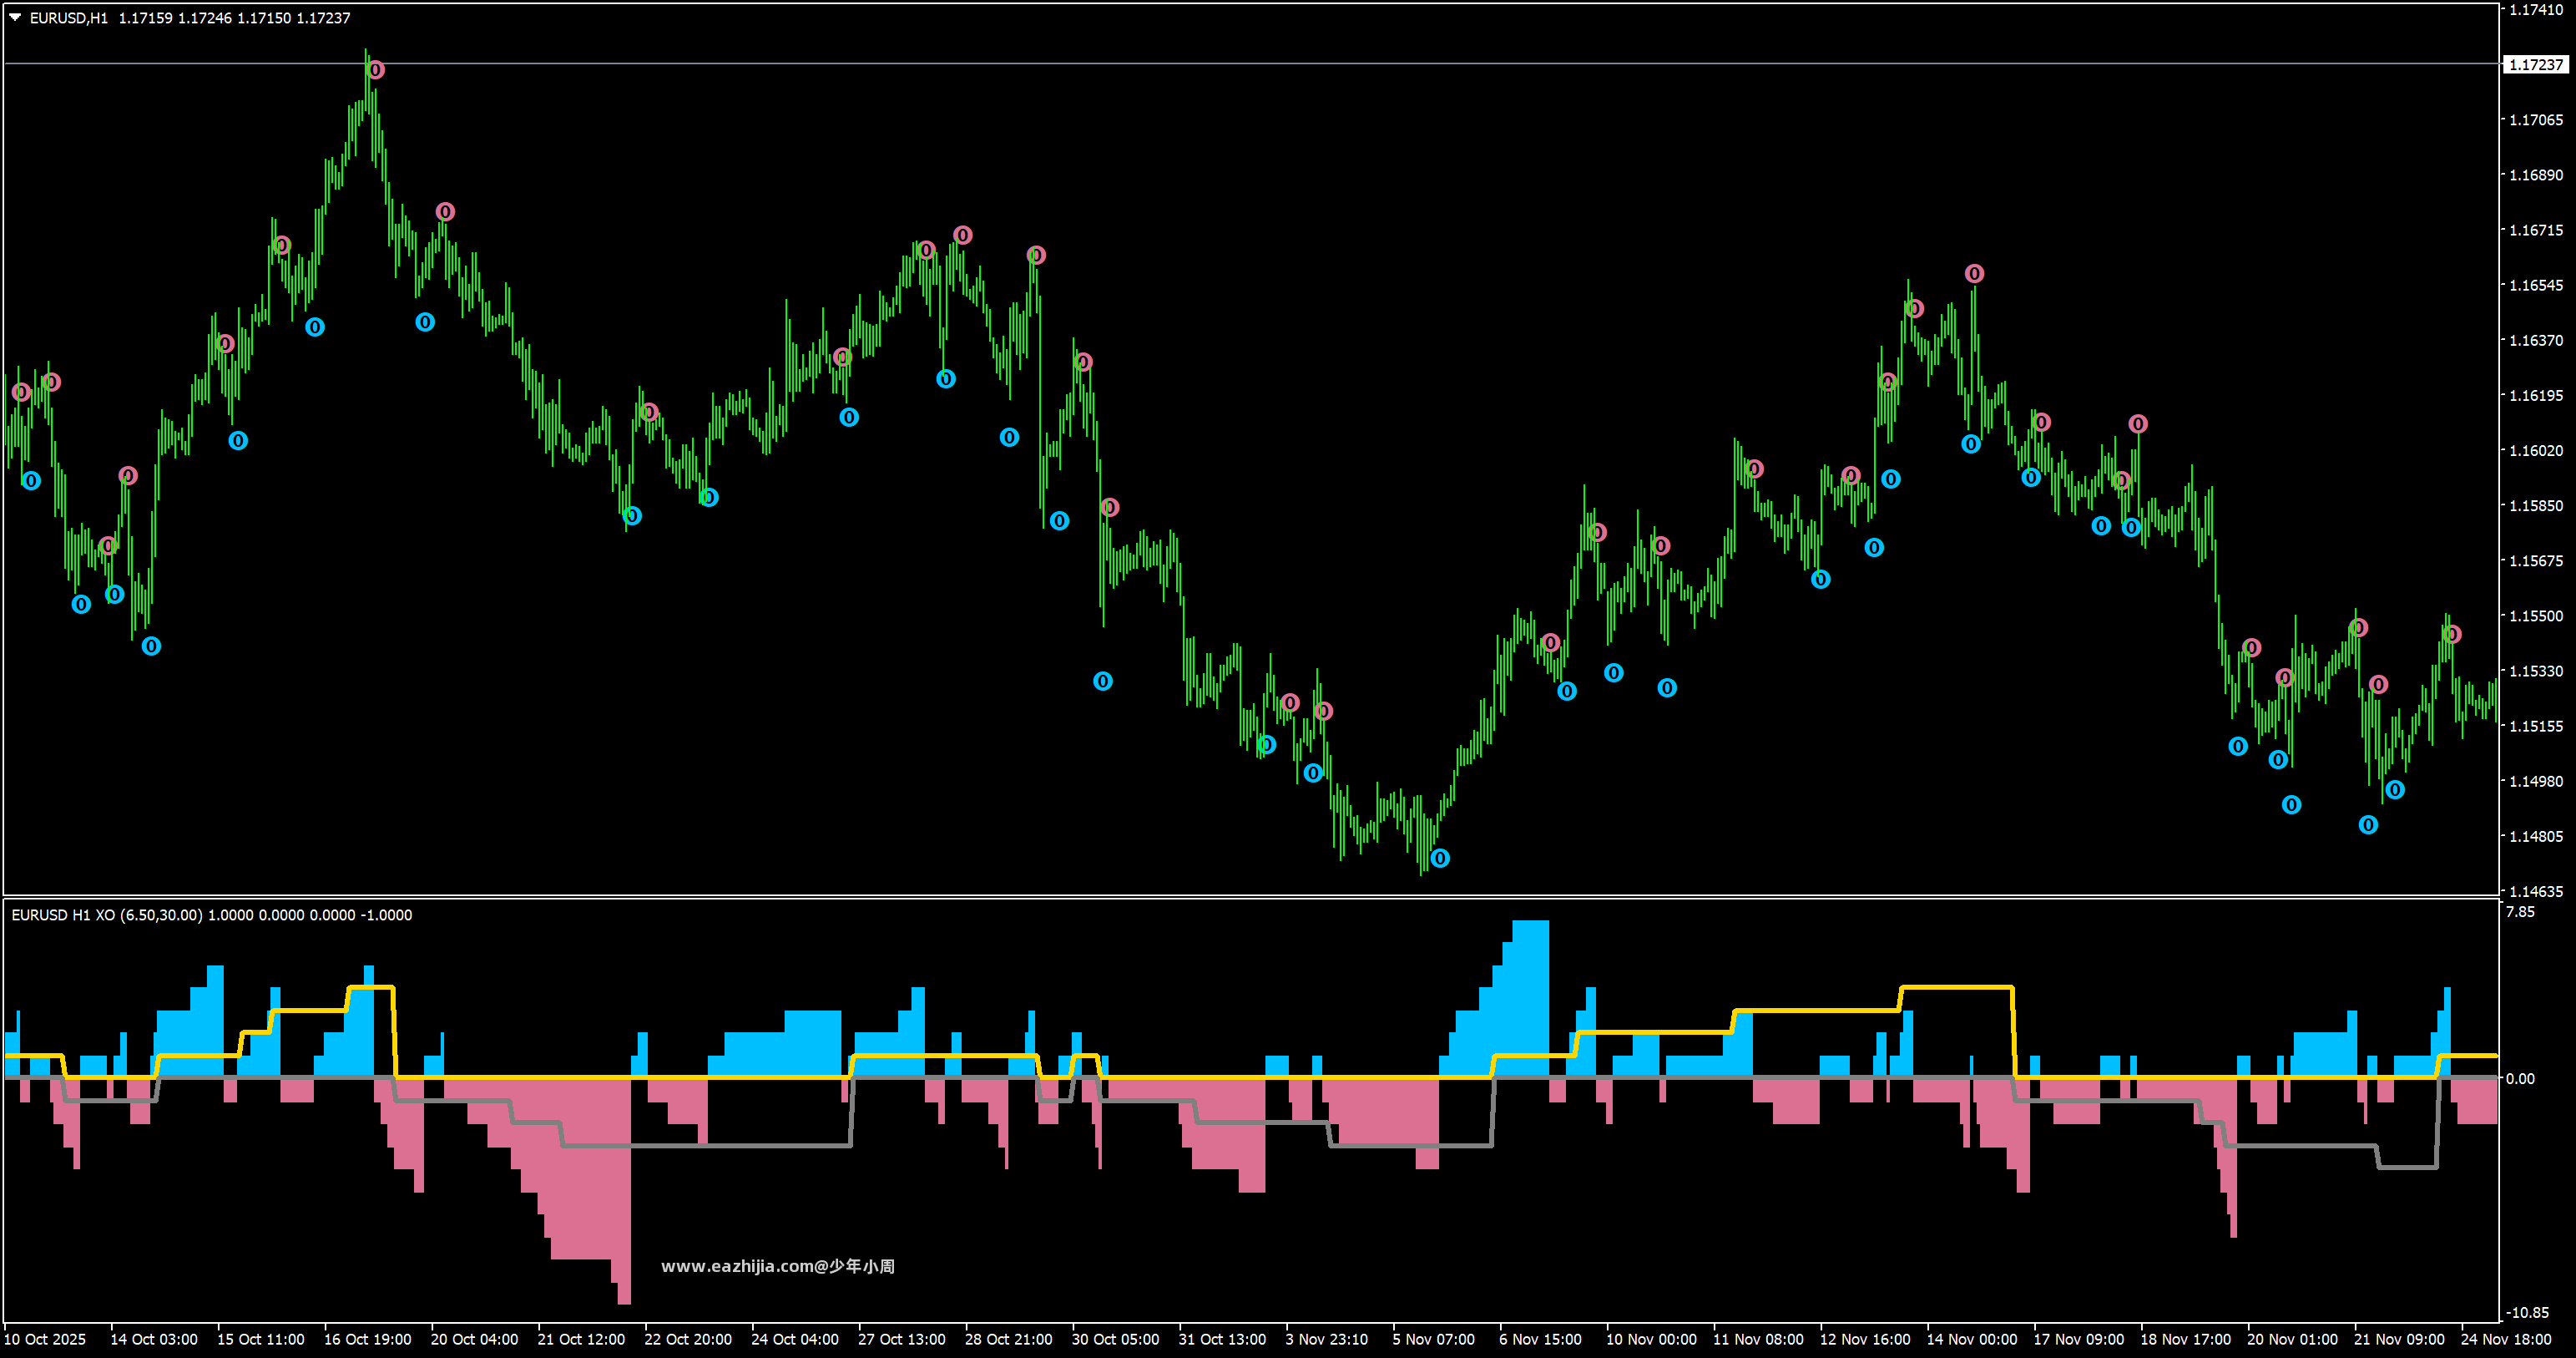Click time axis label 15 Oct 11:00
Viewport: 2576px width, 1358px height.
point(261,1339)
